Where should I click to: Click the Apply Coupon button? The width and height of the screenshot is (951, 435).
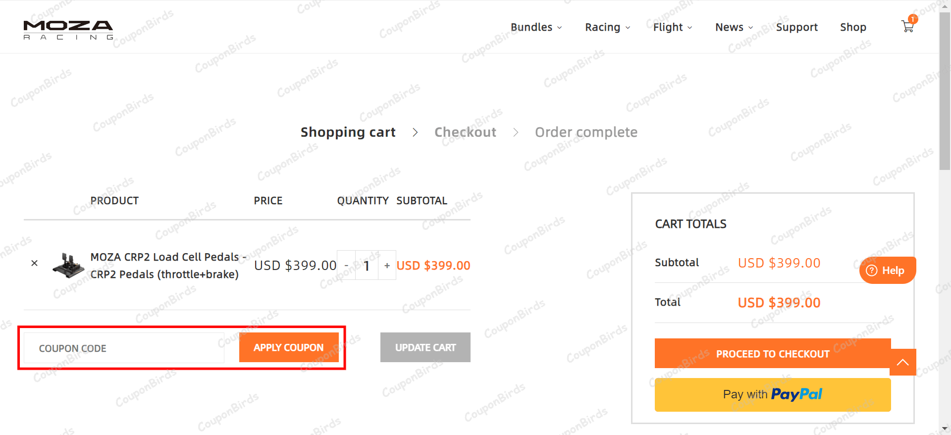tap(289, 347)
